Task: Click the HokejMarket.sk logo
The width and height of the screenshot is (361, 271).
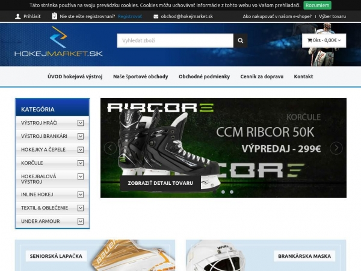Action: pos(58,42)
